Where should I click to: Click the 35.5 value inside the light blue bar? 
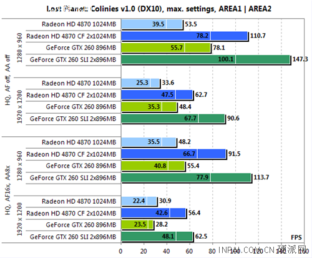(x=154, y=142)
